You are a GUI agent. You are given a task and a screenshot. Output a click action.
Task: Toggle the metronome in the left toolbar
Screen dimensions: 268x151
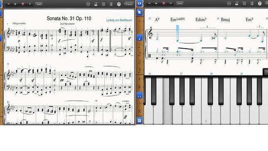[96, 4]
